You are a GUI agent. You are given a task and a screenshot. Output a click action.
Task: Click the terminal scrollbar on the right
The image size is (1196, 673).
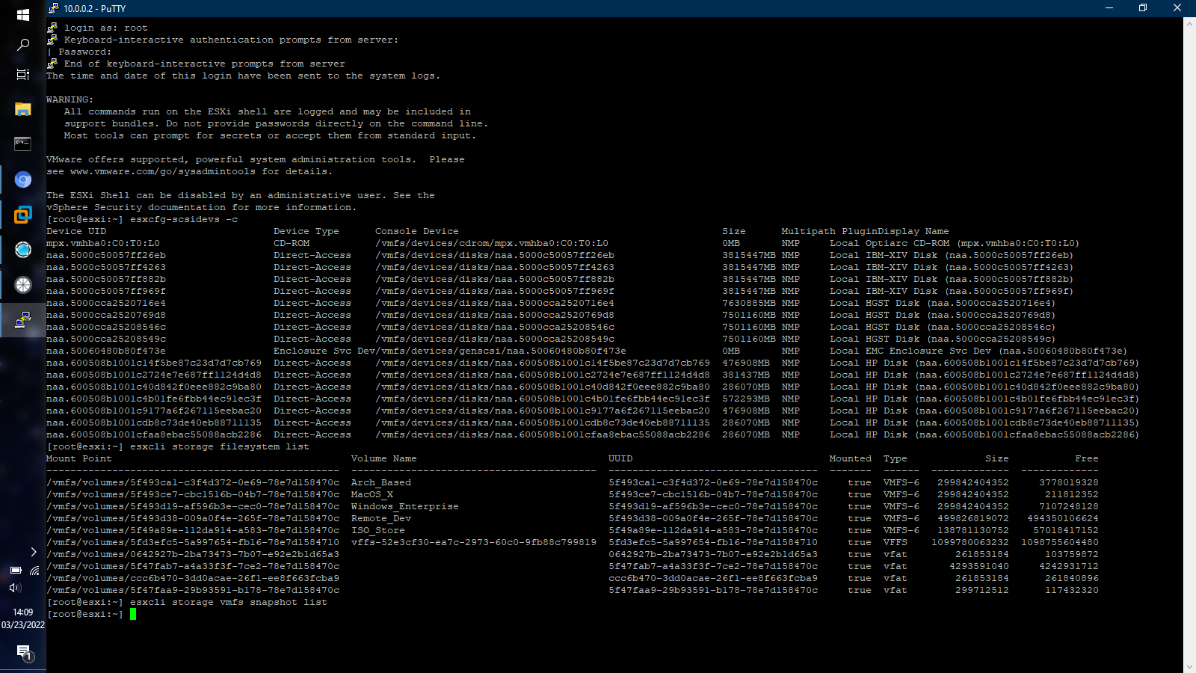pos(1189,336)
